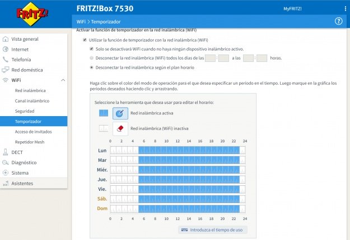Screen dimensions: 350x240
Task: Click start minutes input field
Action: click(x=223, y=58)
